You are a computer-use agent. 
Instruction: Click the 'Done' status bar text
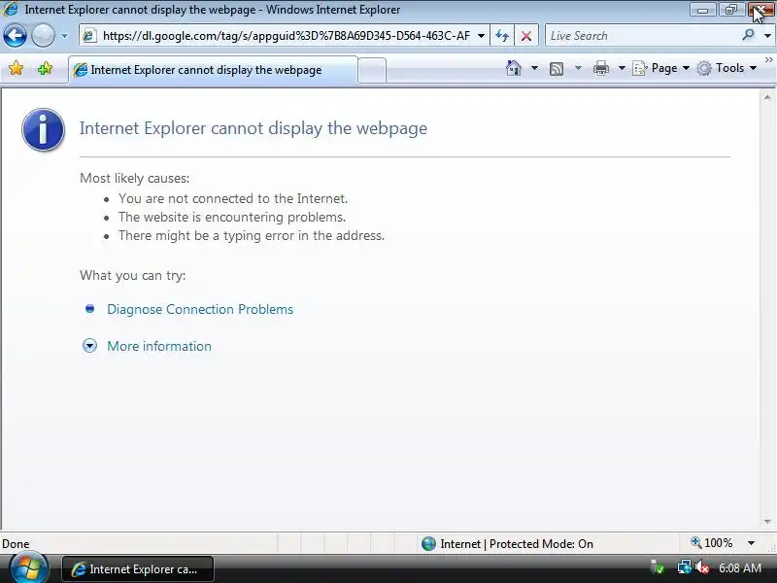pyautogui.click(x=16, y=544)
